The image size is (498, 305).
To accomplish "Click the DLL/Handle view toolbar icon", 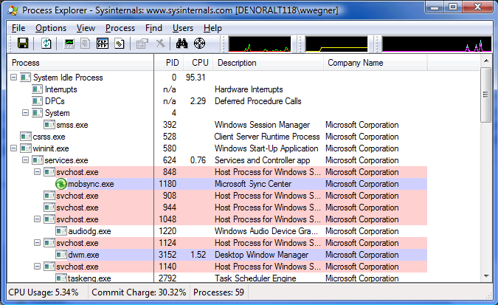I will (120, 44).
